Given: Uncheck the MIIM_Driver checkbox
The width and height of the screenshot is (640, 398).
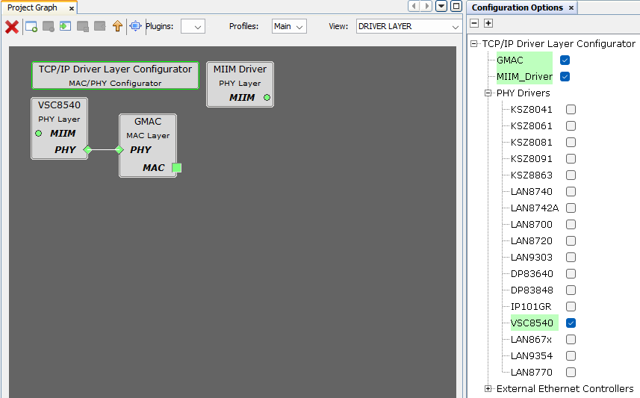Looking at the screenshot, I should (x=565, y=76).
